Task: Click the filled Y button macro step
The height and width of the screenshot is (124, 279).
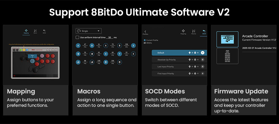Action: pos(120,54)
